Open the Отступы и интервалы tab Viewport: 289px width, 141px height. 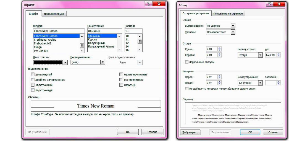tap(196, 13)
